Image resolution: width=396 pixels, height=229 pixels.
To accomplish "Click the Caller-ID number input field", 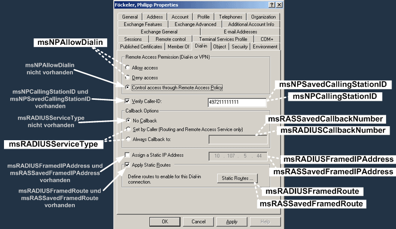I will (x=237, y=102).
